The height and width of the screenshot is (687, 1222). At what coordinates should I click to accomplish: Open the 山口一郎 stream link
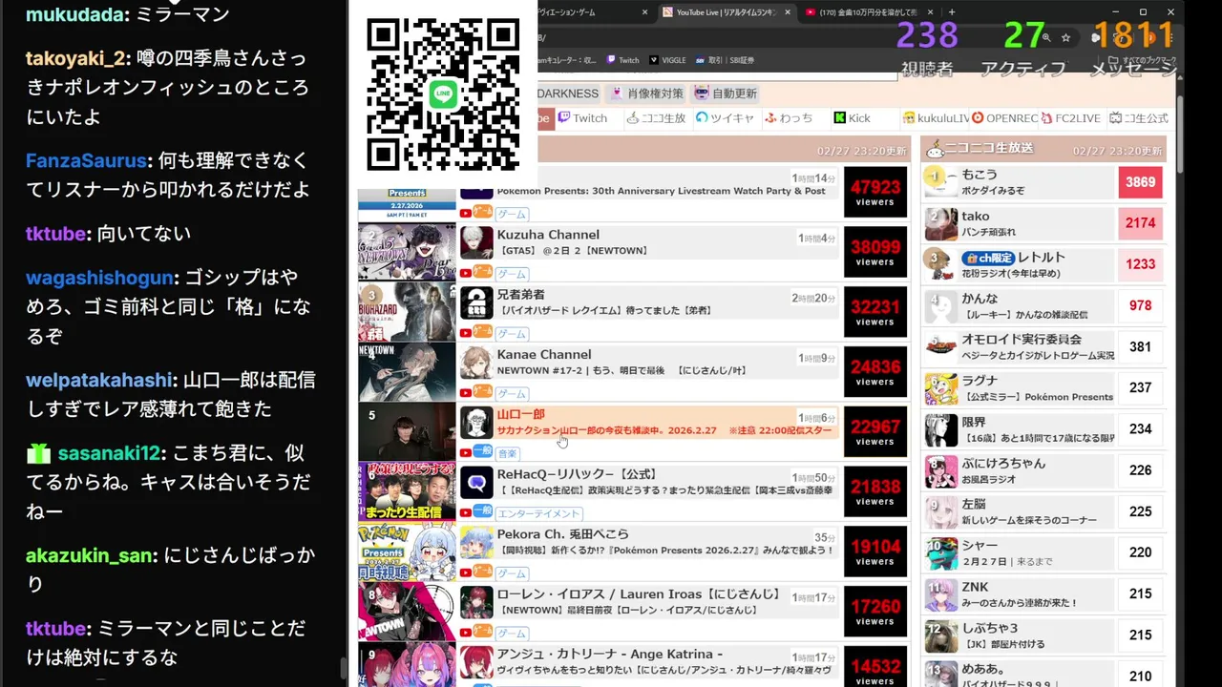(x=520, y=415)
